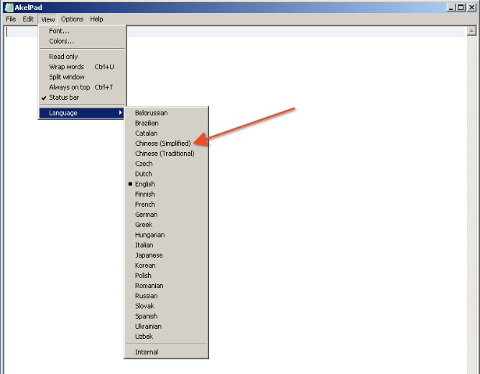This screenshot has width=480, height=374.
Task: Select English language radio option
Action: (144, 184)
